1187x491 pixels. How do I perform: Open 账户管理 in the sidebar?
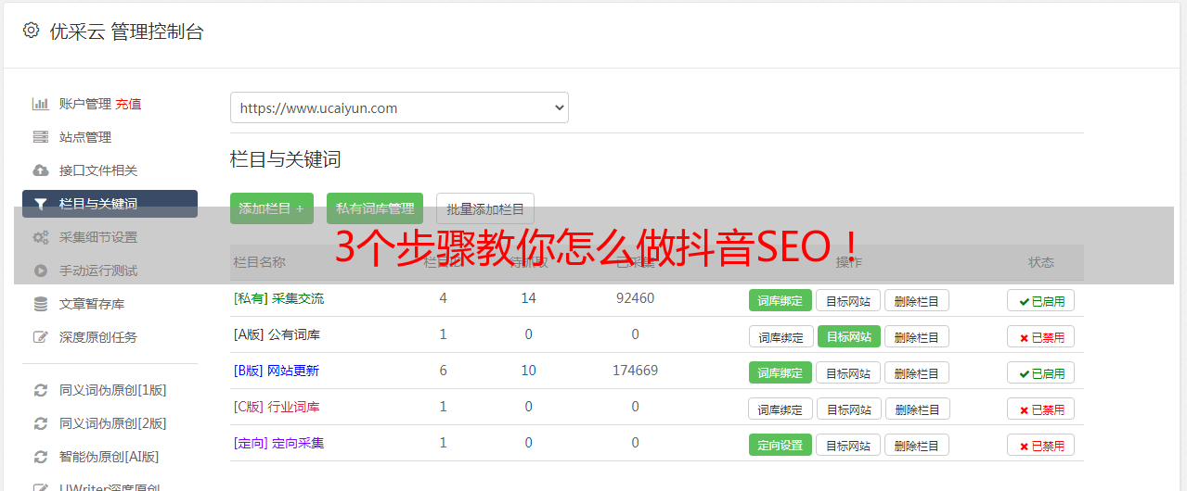85,104
